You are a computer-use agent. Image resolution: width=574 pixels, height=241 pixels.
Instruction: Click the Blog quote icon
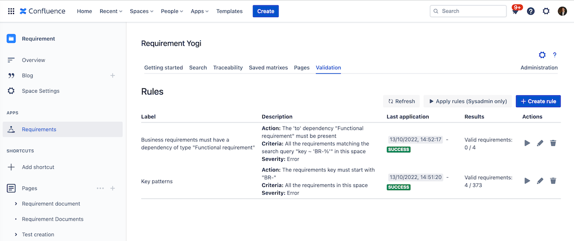point(11,76)
